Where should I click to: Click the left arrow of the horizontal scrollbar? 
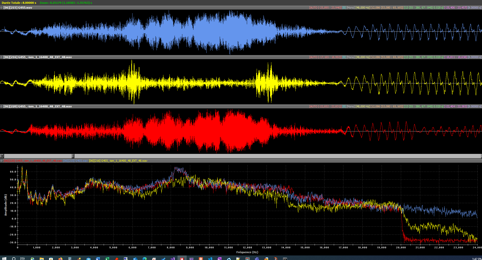coord(2,156)
